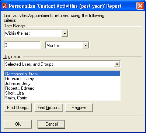Viewport: 146px width, 133px height.
Task: Select Smith, Carrie in the list
Action: point(62,98)
